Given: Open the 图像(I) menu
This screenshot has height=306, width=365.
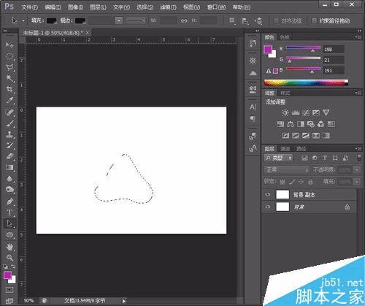Looking at the screenshot, I should click(x=75, y=7).
